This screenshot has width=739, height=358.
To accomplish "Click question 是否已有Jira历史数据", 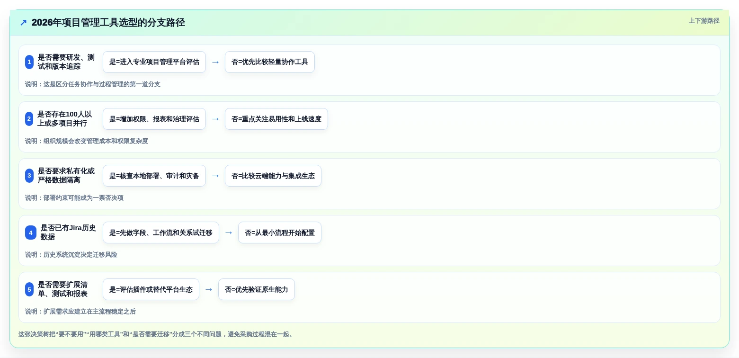I will tap(69, 233).
